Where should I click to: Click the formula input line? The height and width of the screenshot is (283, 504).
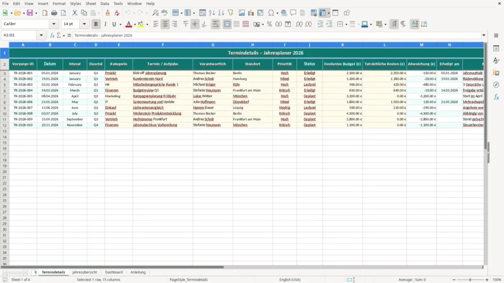[x=277, y=35]
